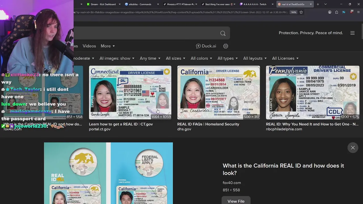This screenshot has height=204, width=363.
Task: Expand the AI images: show dropdown
Action: [x=117, y=58]
